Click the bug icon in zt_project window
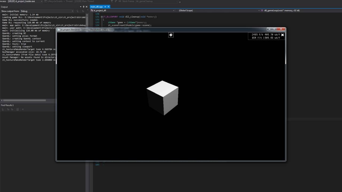The height and width of the screenshot is (192, 342). click(x=171, y=35)
